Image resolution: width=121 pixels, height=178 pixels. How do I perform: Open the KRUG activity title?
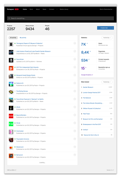18,107
